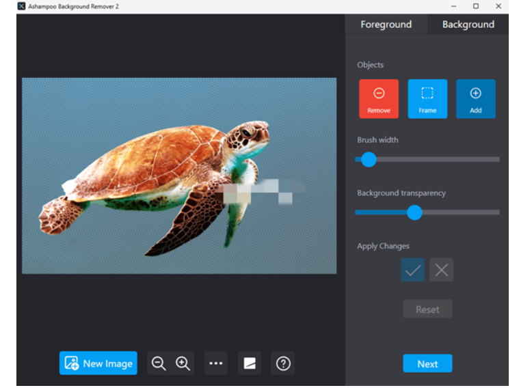The width and height of the screenshot is (532, 390).
Task: Click the zoom in magnifier icon
Action: [x=183, y=363]
